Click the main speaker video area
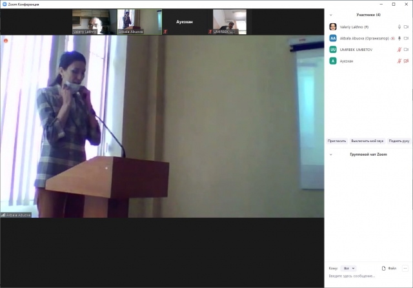The image size is (413, 288). 162,127
